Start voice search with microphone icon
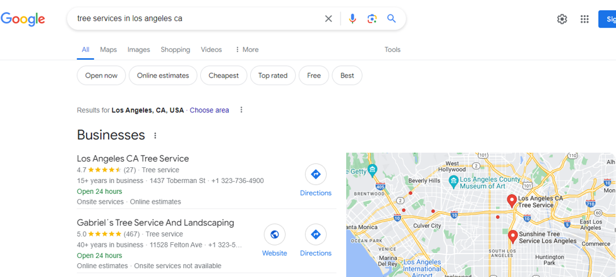 353,18
